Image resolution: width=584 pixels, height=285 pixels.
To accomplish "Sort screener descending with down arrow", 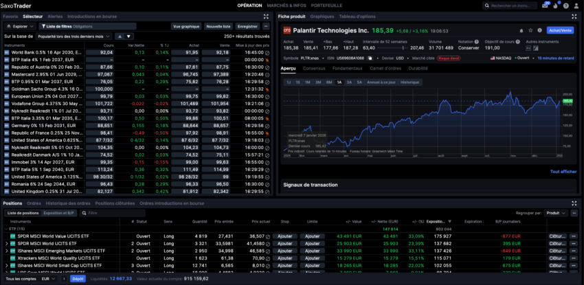I will tap(128, 36).
